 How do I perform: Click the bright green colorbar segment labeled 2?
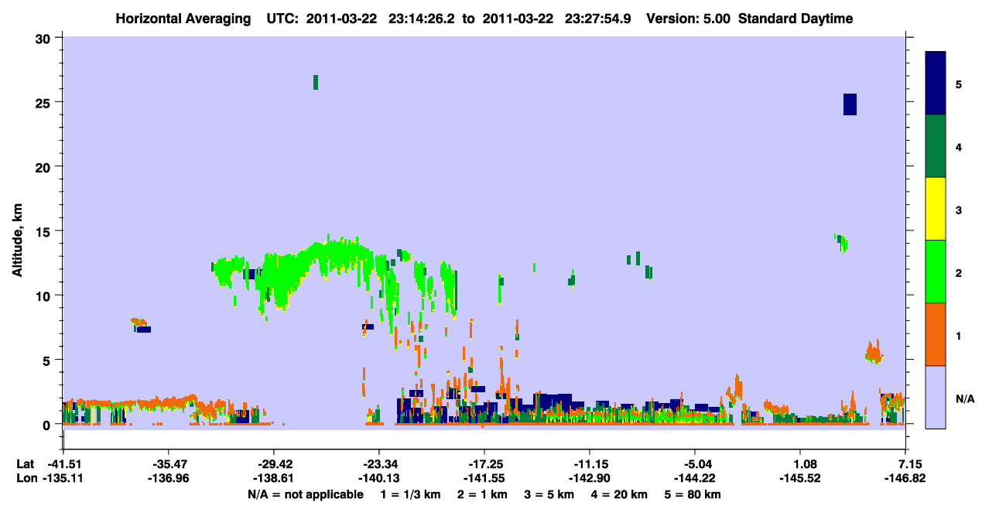pyautogui.click(x=936, y=272)
